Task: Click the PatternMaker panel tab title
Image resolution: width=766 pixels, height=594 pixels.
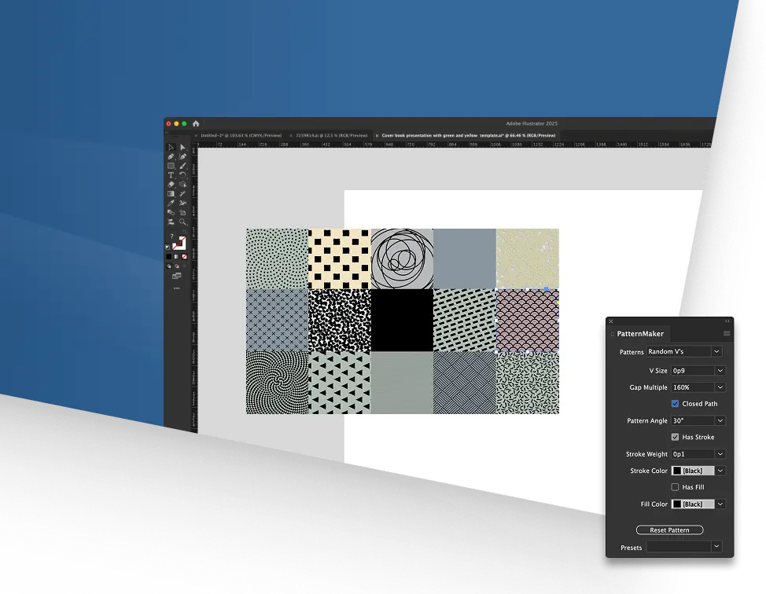Action: click(x=640, y=334)
